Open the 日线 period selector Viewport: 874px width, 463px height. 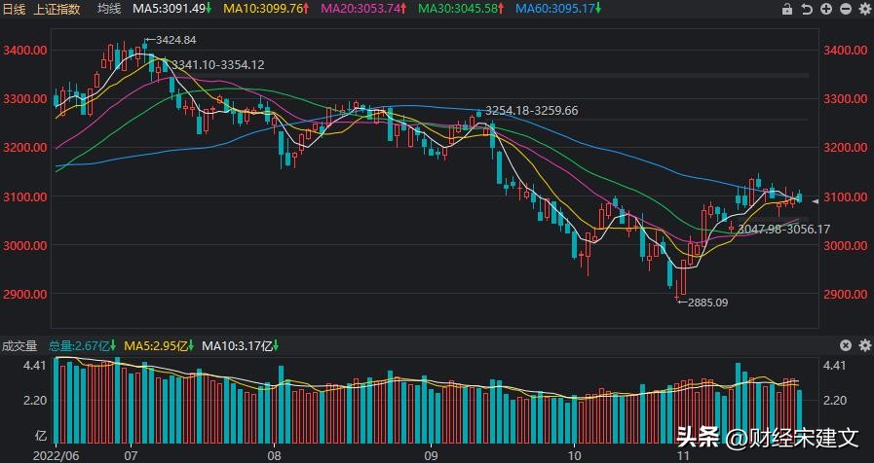point(15,9)
